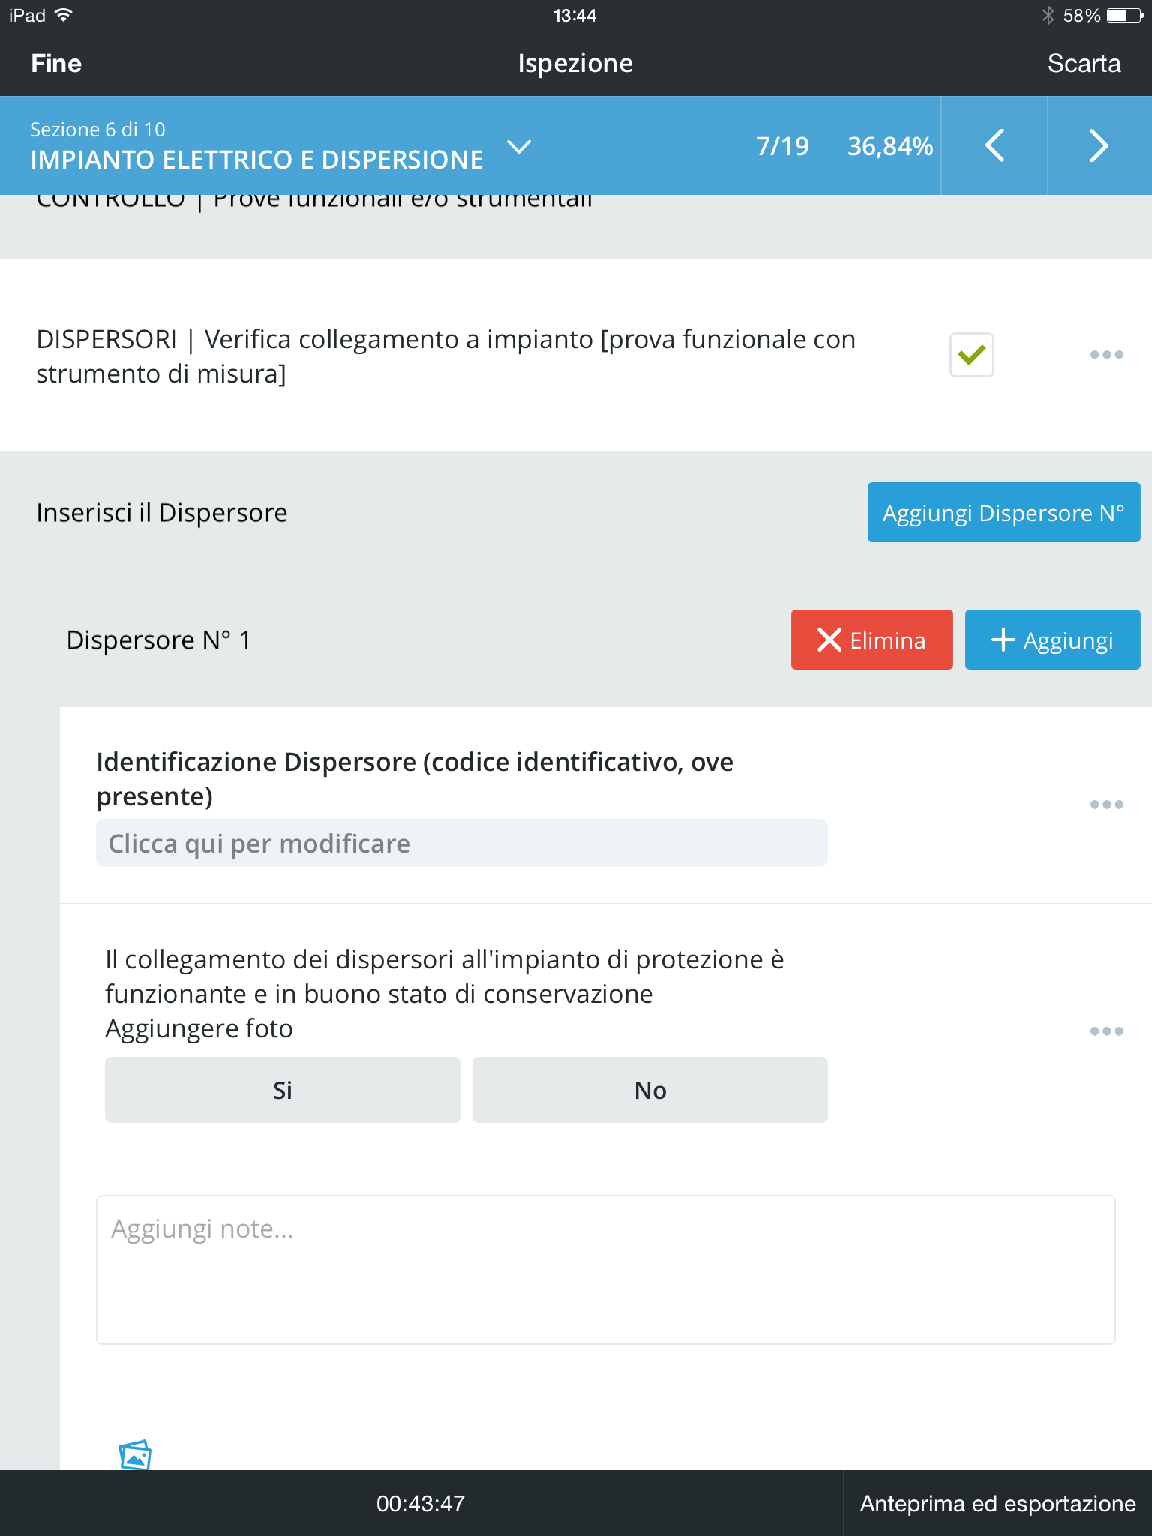This screenshot has height=1536, width=1152.
Task: Click the Aggiungi note text area
Action: (606, 1270)
